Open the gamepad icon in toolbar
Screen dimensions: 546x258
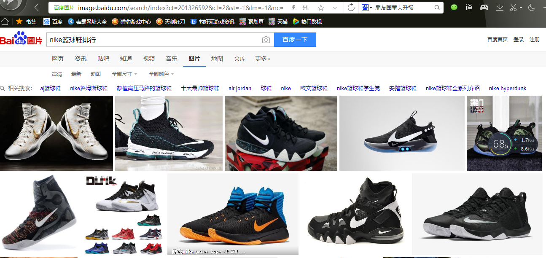click(484, 8)
